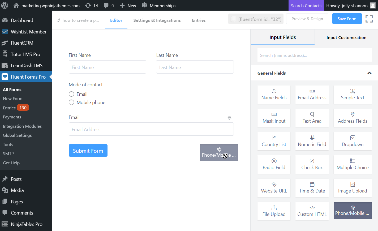The height and width of the screenshot is (231, 378).
Task: Select the Name Fields input field icon
Action: pos(274,95)
